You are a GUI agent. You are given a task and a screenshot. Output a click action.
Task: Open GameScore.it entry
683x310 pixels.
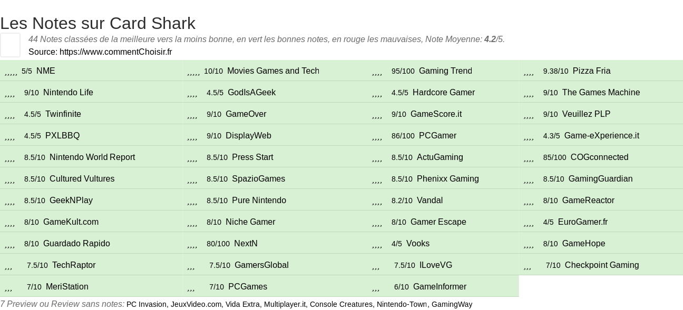tap(443, 114)
